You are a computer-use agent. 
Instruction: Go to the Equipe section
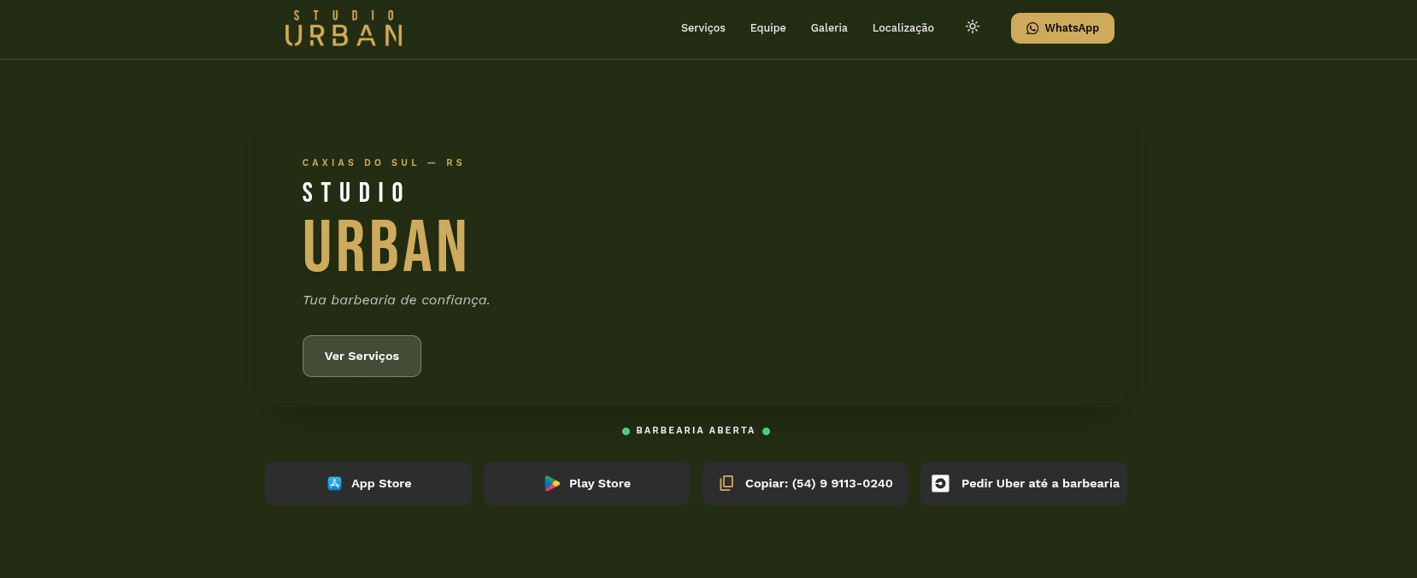[x=767, y=28]
